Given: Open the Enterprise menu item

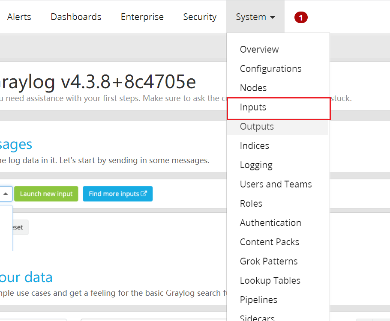Looking at the screenshot, I should click(142, 17).
